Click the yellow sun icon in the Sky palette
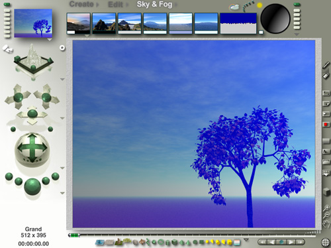Screen dimensions: 331x248 tap(260, 5)
